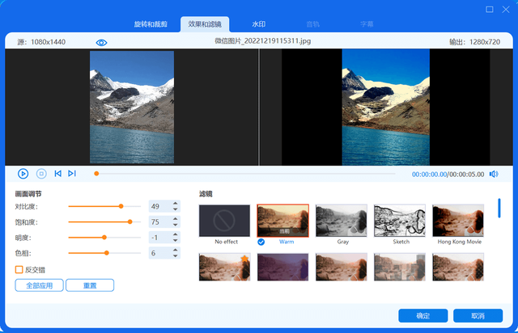The image size is (518, 333).
Task: Decrease 对比度 value with down arrow
Action: 176,209
